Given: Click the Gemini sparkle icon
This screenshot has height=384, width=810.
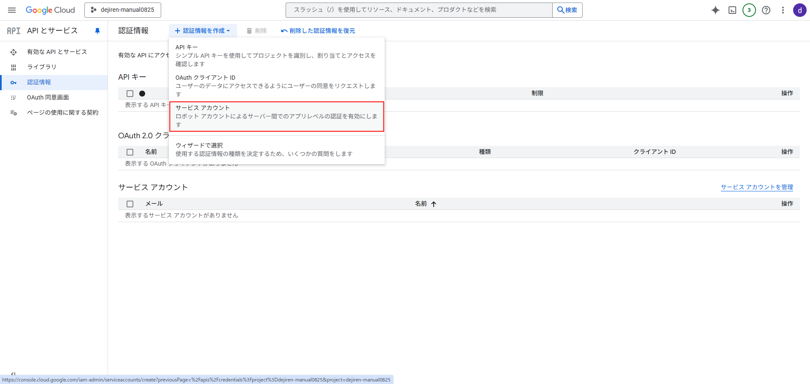Looking at the screenshot, I should pyautogui.click(x=715, y=10).
